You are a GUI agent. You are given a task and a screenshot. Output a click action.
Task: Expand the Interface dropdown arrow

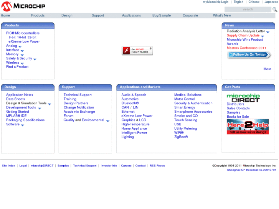[x=22, y=51]
